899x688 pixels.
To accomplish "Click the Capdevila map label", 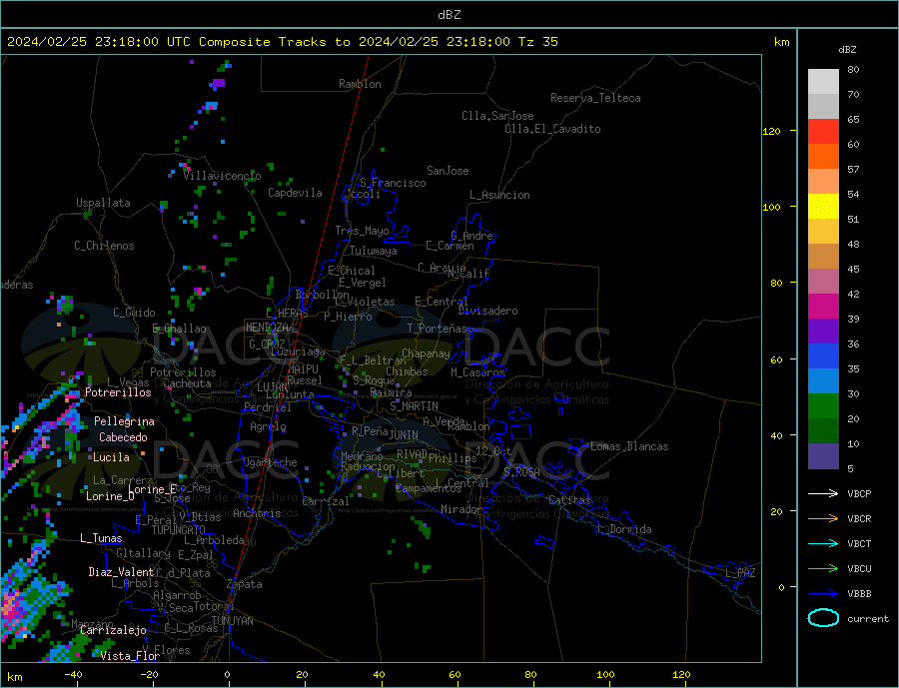I will tap(295, 193).
